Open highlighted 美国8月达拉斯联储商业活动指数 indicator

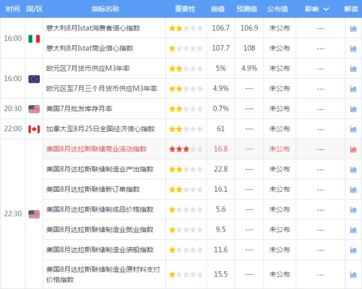tap(96, 149)
